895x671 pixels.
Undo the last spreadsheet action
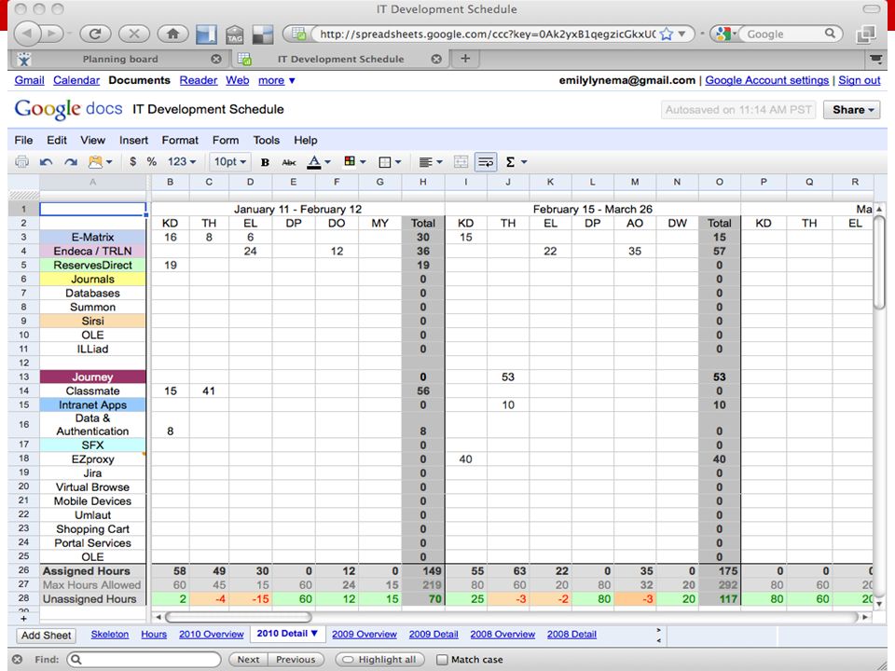46,162
